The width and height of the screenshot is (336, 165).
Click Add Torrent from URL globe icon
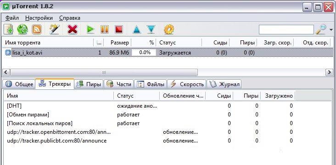click(22, 29)
